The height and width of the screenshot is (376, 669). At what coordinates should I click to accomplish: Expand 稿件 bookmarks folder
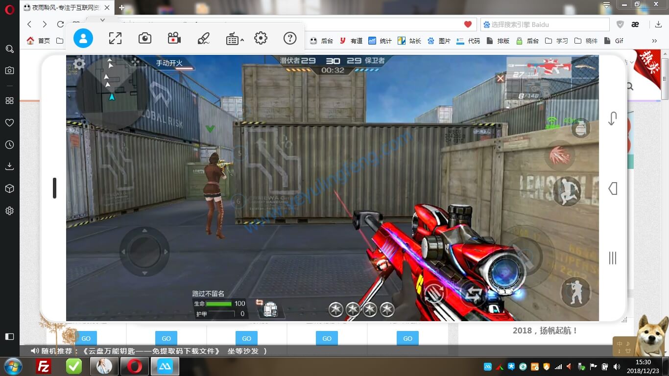[586, 41]
